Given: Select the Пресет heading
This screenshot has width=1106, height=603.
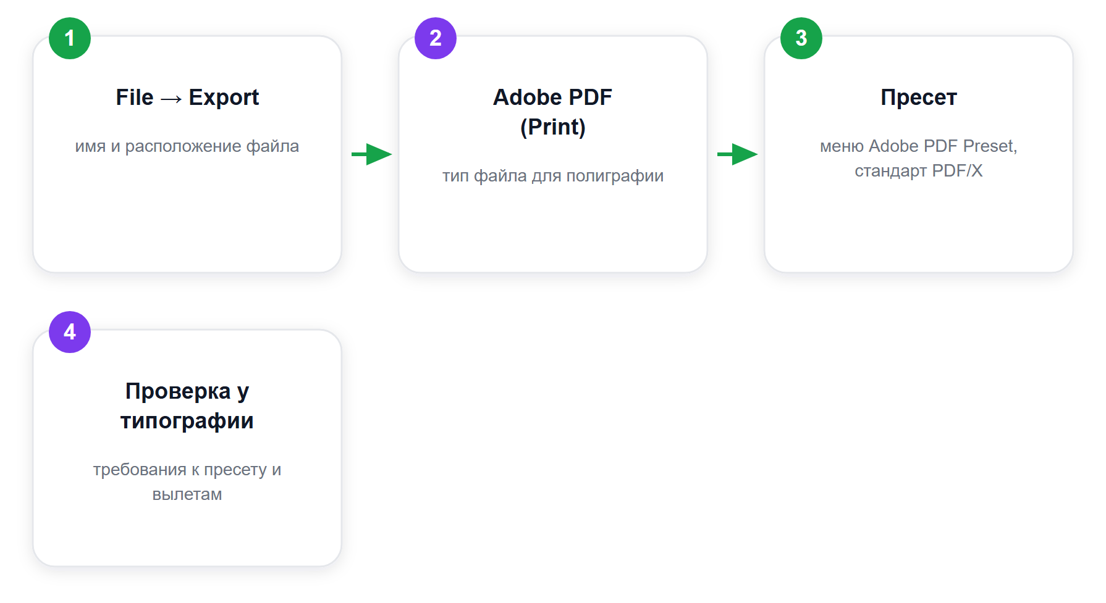Looking at the screenshot, I should pyautogui.click(x=919, y=98).
